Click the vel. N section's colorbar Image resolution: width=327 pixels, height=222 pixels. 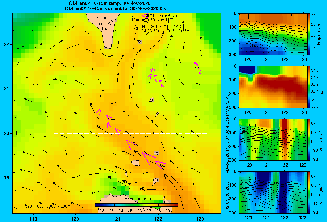[x=309, y=139]
